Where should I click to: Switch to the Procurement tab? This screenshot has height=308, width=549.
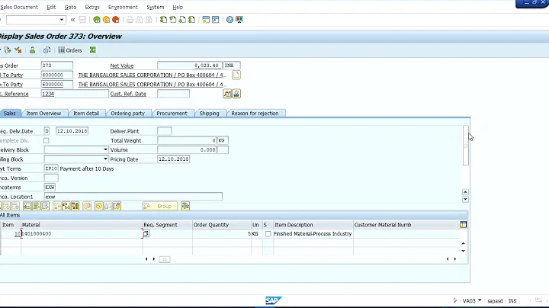[172, 114]
